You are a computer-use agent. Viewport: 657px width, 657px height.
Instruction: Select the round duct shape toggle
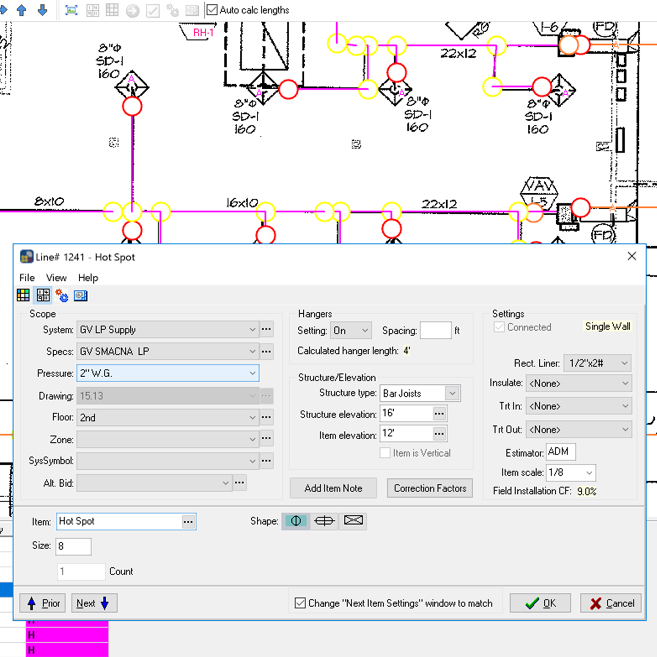coord(296,521)
